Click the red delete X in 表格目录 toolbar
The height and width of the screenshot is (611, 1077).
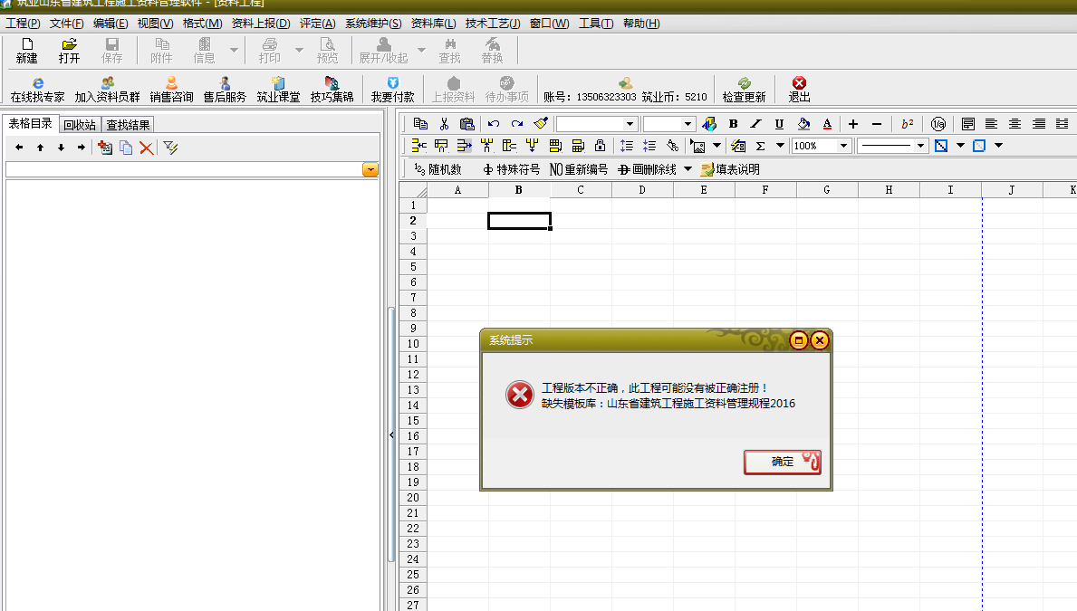pyautogui.click(x=146, y=148)
